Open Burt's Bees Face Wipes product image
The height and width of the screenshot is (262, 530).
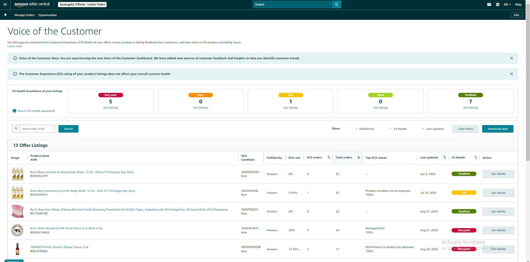[x=17, y=211]
